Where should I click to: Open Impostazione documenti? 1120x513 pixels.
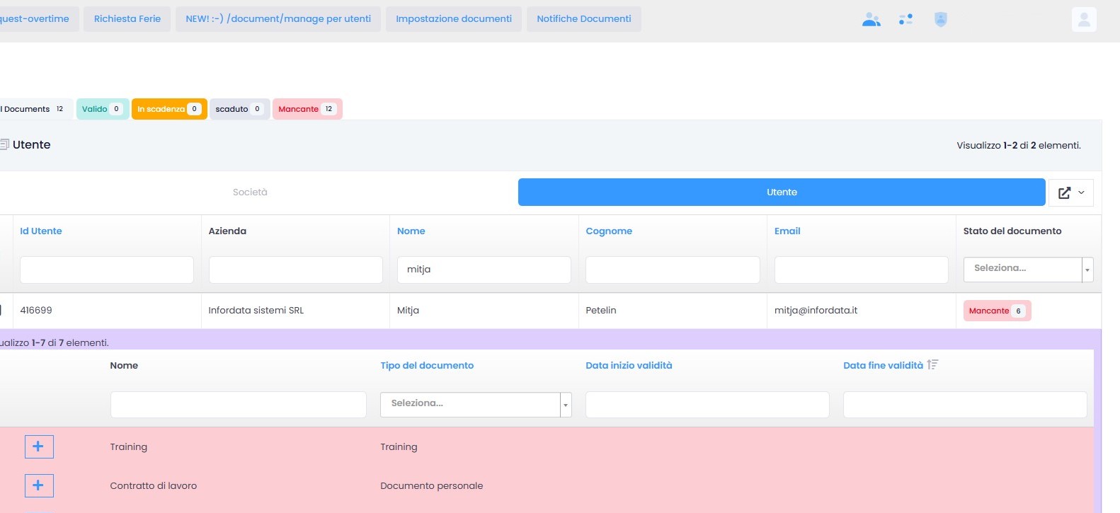(x=454, y=19)
